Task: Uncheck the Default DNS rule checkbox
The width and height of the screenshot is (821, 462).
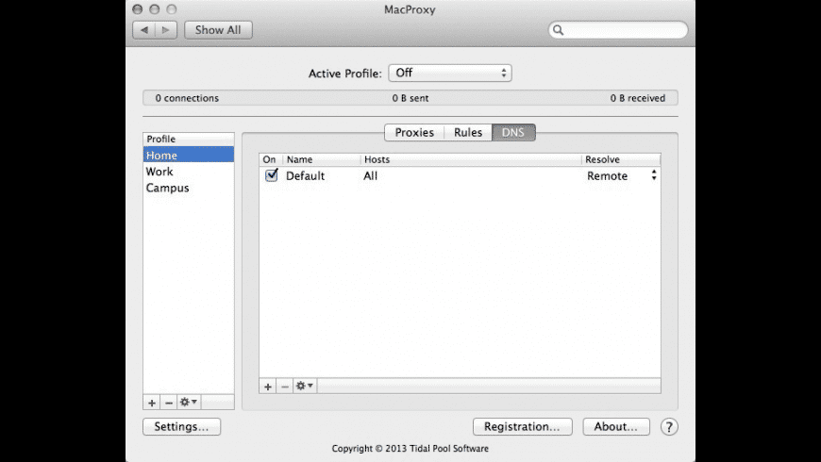Action: pos(271,175)
